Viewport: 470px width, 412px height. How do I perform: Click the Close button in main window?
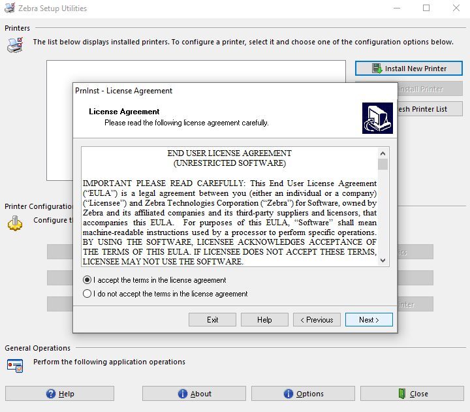pos(412,394)
